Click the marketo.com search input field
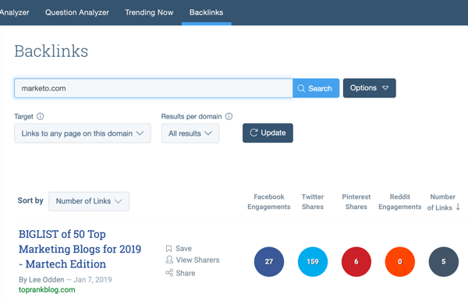This screenshot has height=301, width=468. point(154,88)
